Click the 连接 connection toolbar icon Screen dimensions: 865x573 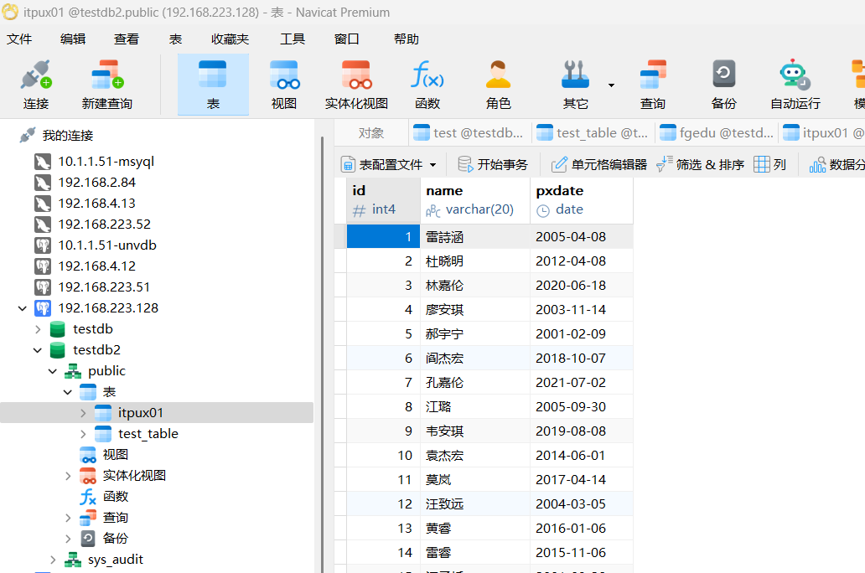[36, 85]
